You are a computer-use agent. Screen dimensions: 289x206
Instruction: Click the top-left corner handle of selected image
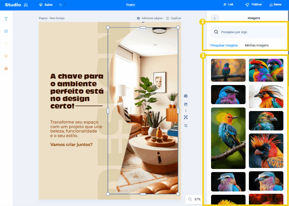click(108, 27)
